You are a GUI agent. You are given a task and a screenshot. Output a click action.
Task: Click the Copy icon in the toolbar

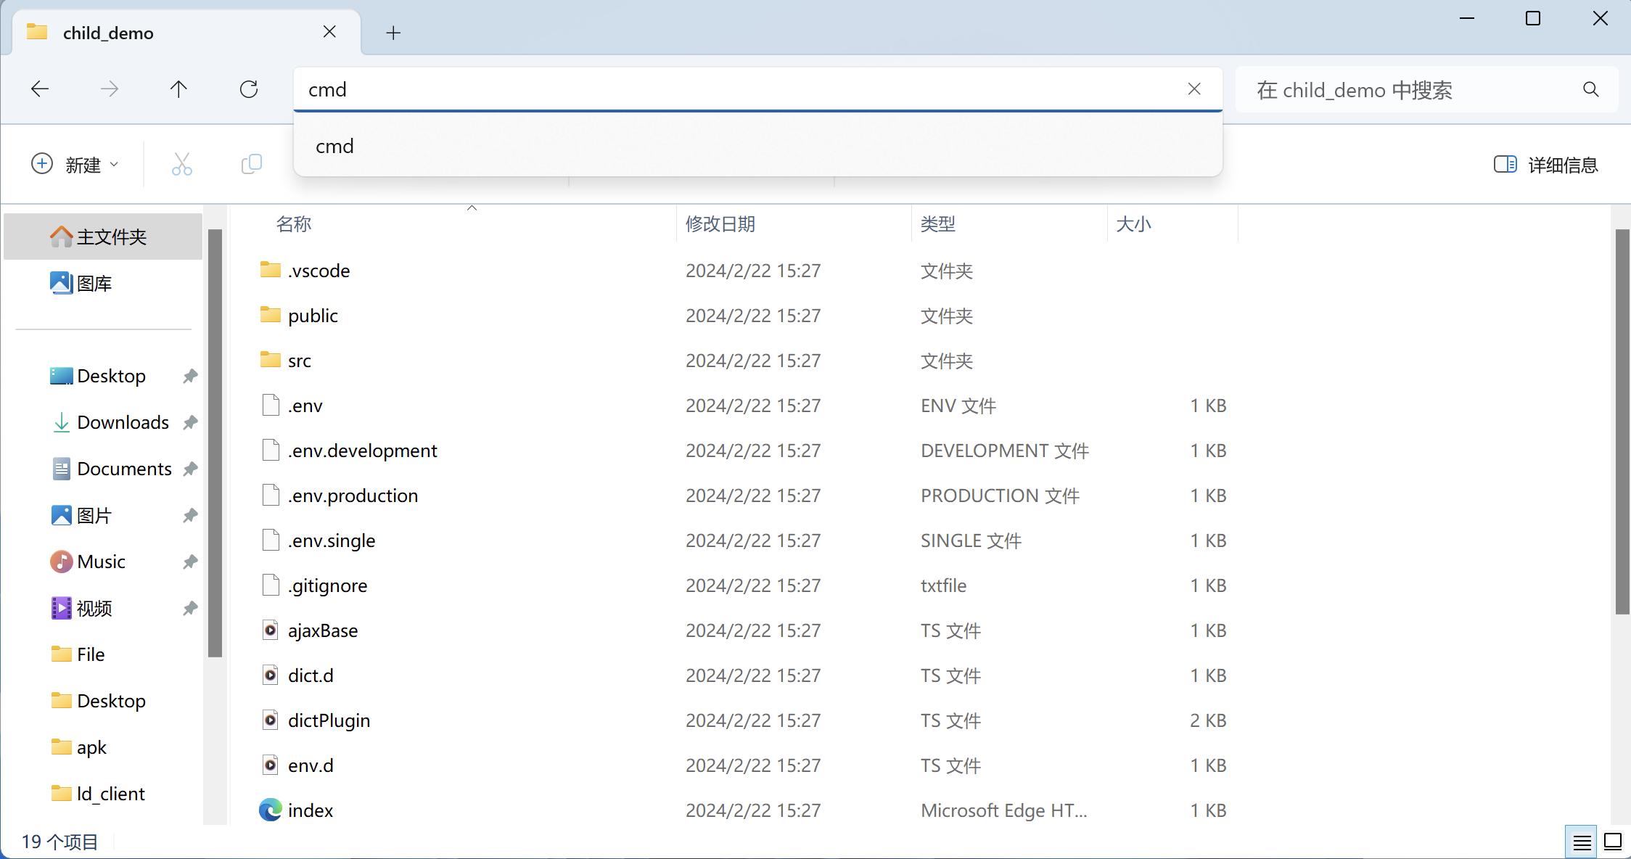click(x=251, y=164)
